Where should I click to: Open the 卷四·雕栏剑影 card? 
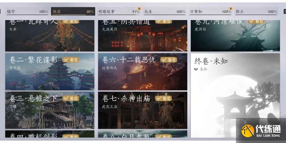point(50,134)
